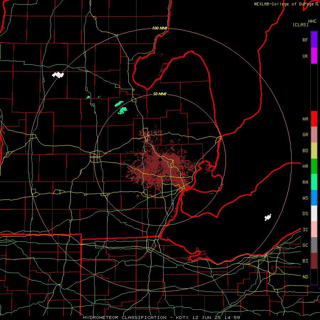Click the white echo over Lake Erie

pos(268,217)
